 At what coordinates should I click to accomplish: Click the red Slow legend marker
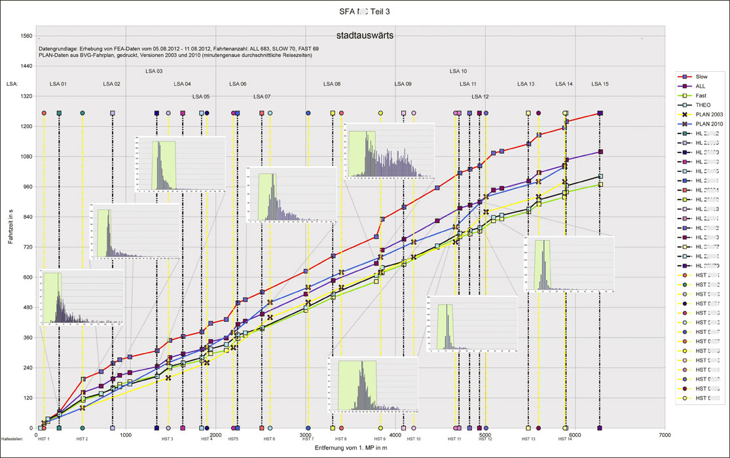[x=685, y=77]
